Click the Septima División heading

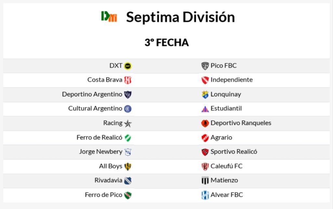[180, 17]
